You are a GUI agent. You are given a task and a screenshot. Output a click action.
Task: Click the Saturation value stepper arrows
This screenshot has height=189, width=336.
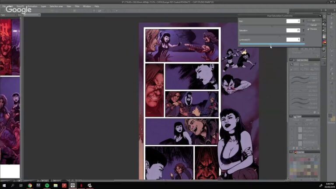[x=304, y=30]
